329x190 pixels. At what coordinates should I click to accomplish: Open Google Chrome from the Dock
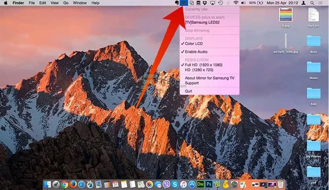65,185
